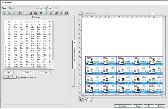Toggle Keywords on the first row checkbox

[19, 77]
